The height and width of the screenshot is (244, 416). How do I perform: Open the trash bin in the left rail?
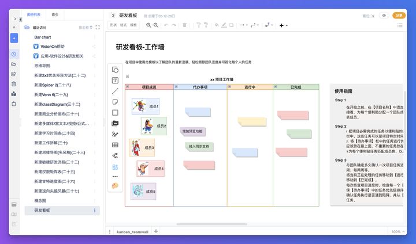(14, 84)
